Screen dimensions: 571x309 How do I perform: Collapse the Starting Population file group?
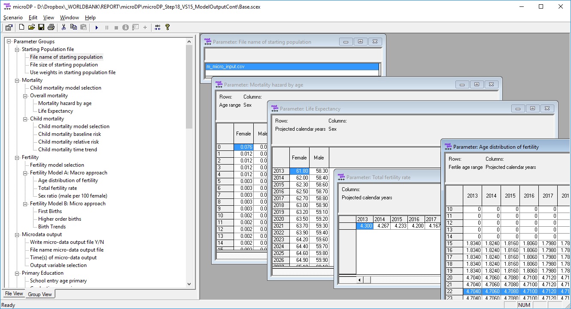tap(17, 49)
